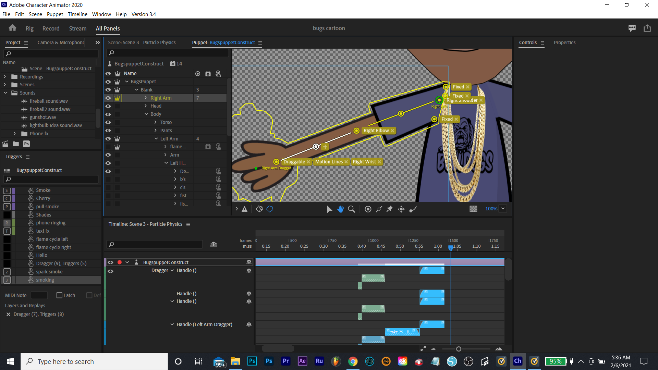This screenshot has height=370, width=658.
Task: Open the transparency grid toggle icon
Action: coord(473,209)
